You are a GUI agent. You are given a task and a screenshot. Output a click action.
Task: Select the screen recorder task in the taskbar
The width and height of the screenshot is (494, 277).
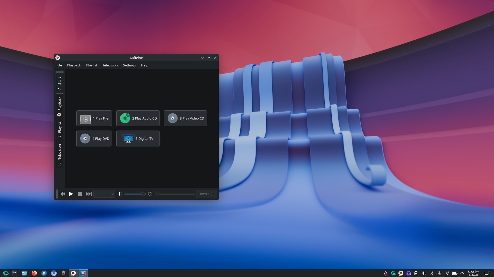pyautogui.click(x=83, y=273)
